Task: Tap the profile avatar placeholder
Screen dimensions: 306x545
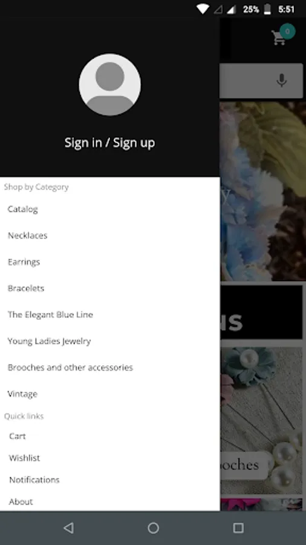Action: (109, 84)
